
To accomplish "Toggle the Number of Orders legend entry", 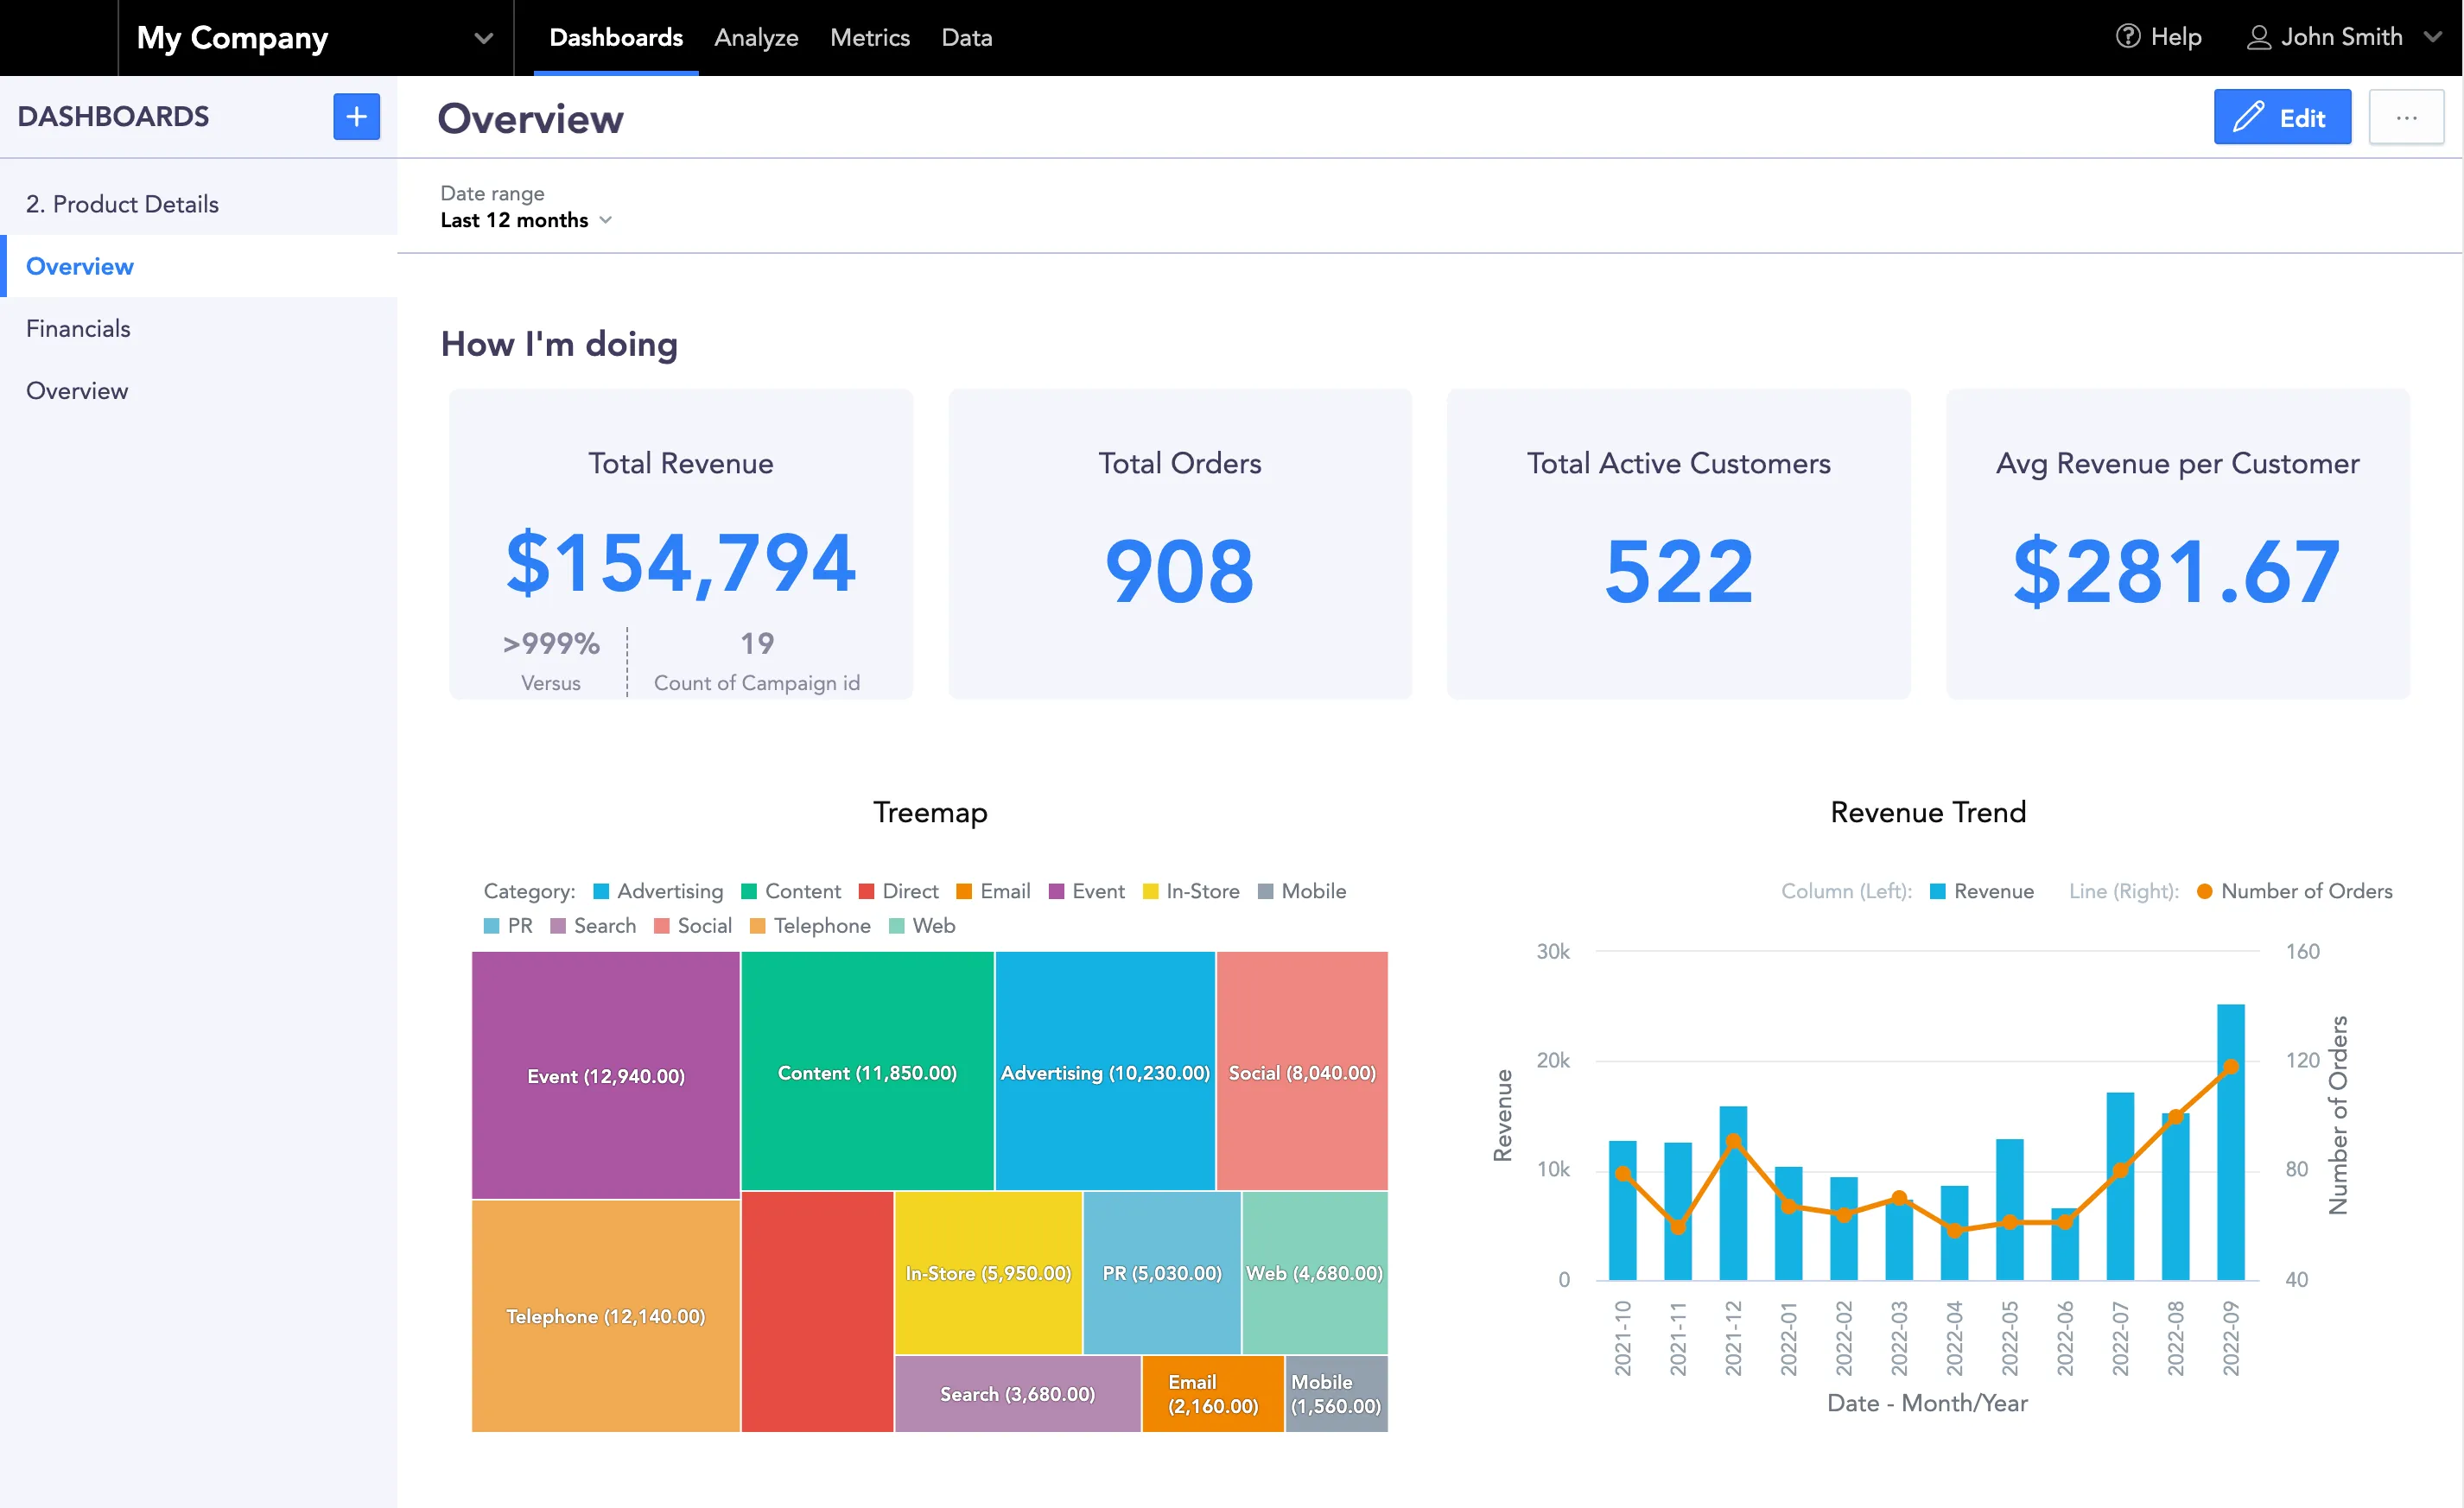I will point(2295,891).
